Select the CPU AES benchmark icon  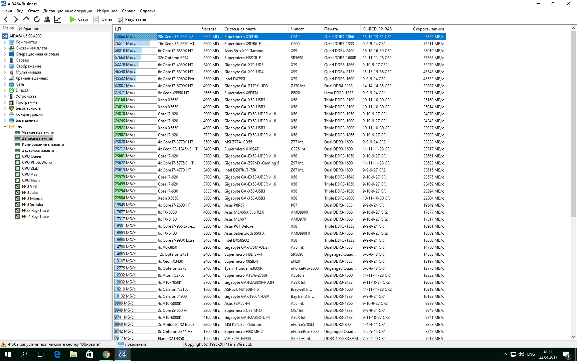coord(18,174)
